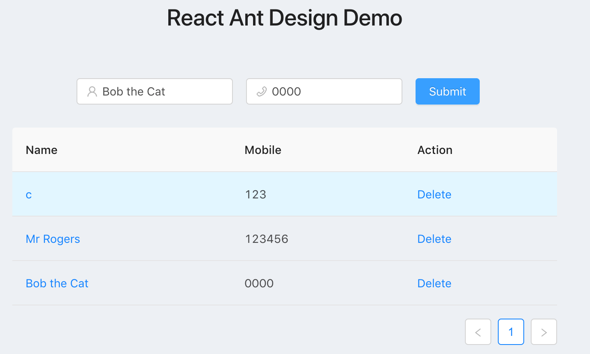
Task: Click the Name column header
Action: (41, 150)
